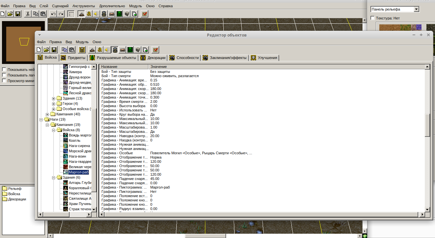This screenshot has width=435, height=238.
Task: Select 'Графика - Высота выбора' property row
Action: click(262, 106)
